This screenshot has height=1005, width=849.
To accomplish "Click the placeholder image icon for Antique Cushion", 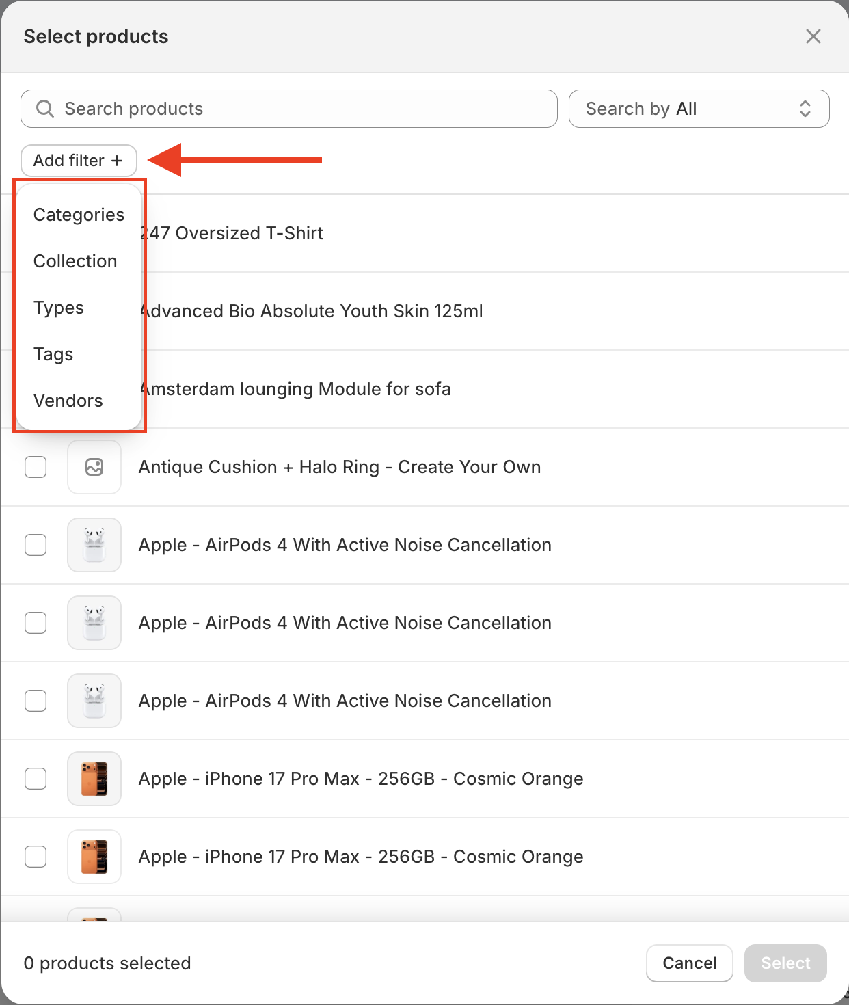I will (x=94, y=467).
